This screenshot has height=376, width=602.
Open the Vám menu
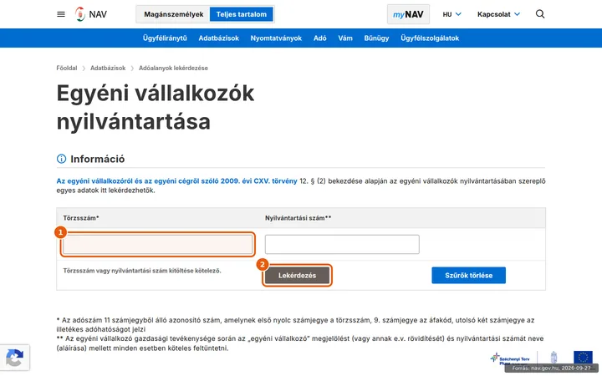[x=345, y=38]
